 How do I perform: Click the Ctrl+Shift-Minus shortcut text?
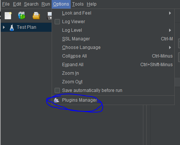tap(156, 65)
